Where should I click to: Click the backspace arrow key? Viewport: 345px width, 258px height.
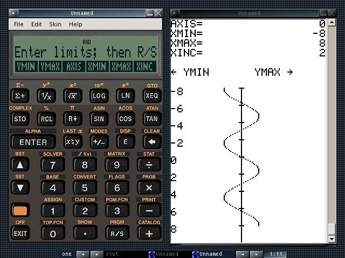pos(152,142)
